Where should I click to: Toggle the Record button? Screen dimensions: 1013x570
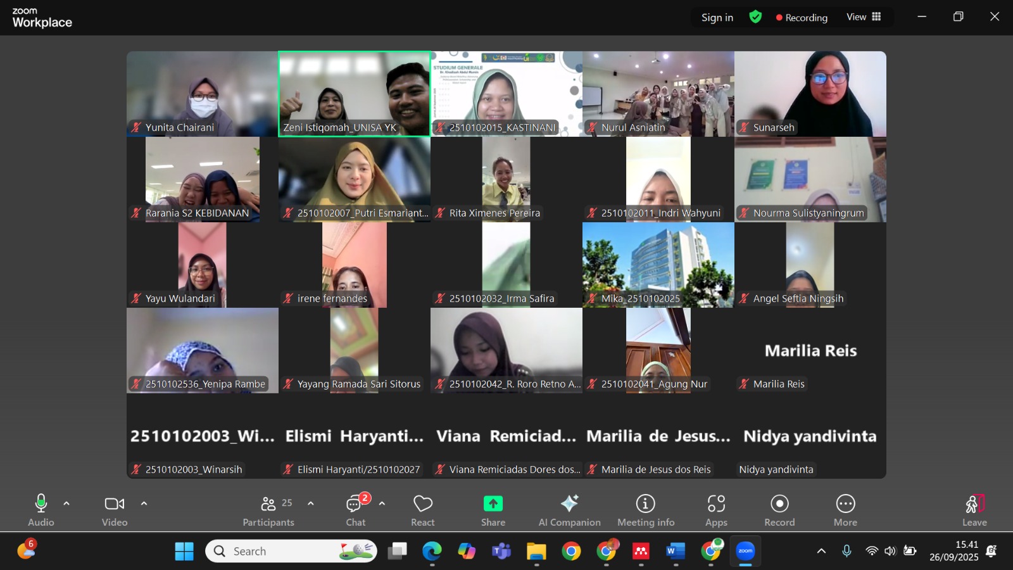coord(779,510)
